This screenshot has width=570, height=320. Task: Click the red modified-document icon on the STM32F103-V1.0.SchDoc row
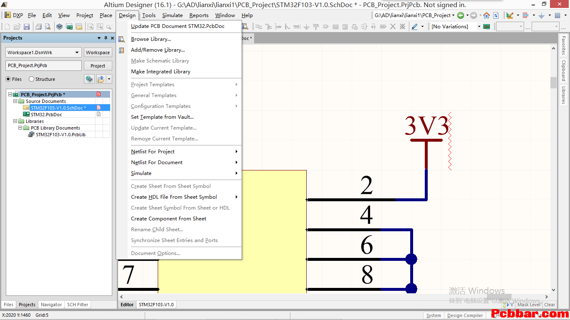click(x=99, y=107)
